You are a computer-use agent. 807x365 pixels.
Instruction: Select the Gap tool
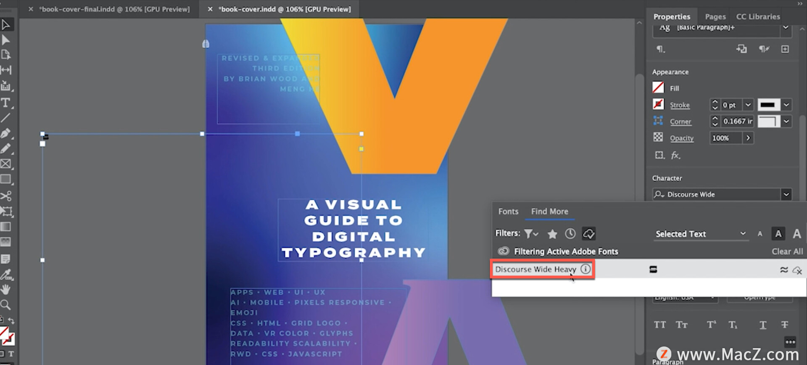tap(6, 70)
